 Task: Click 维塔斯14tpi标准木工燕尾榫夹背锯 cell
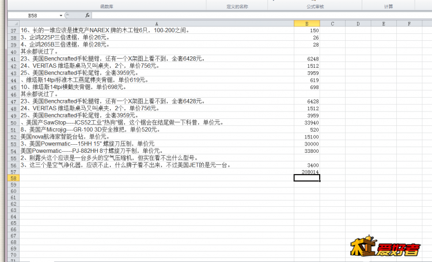pyautogui.click(x=157, y=80)
